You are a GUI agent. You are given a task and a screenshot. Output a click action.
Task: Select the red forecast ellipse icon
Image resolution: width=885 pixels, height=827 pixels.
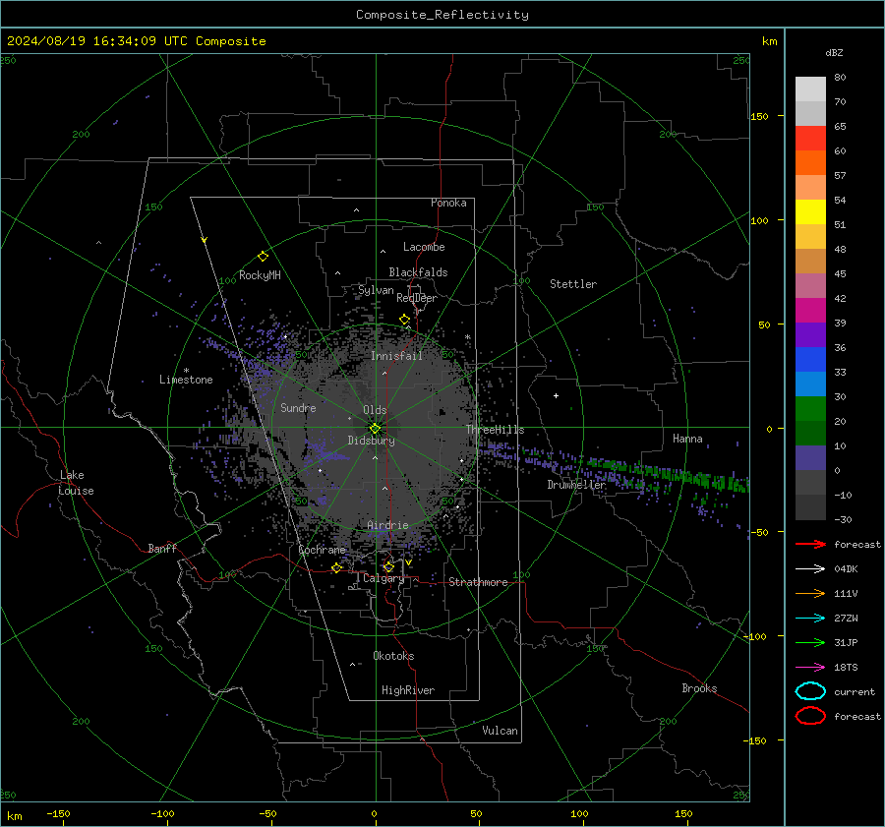(x=810, y=716)
